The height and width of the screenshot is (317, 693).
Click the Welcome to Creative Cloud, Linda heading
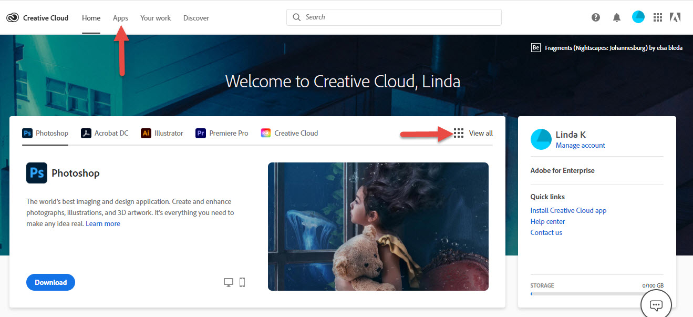[x=343, y=81]
